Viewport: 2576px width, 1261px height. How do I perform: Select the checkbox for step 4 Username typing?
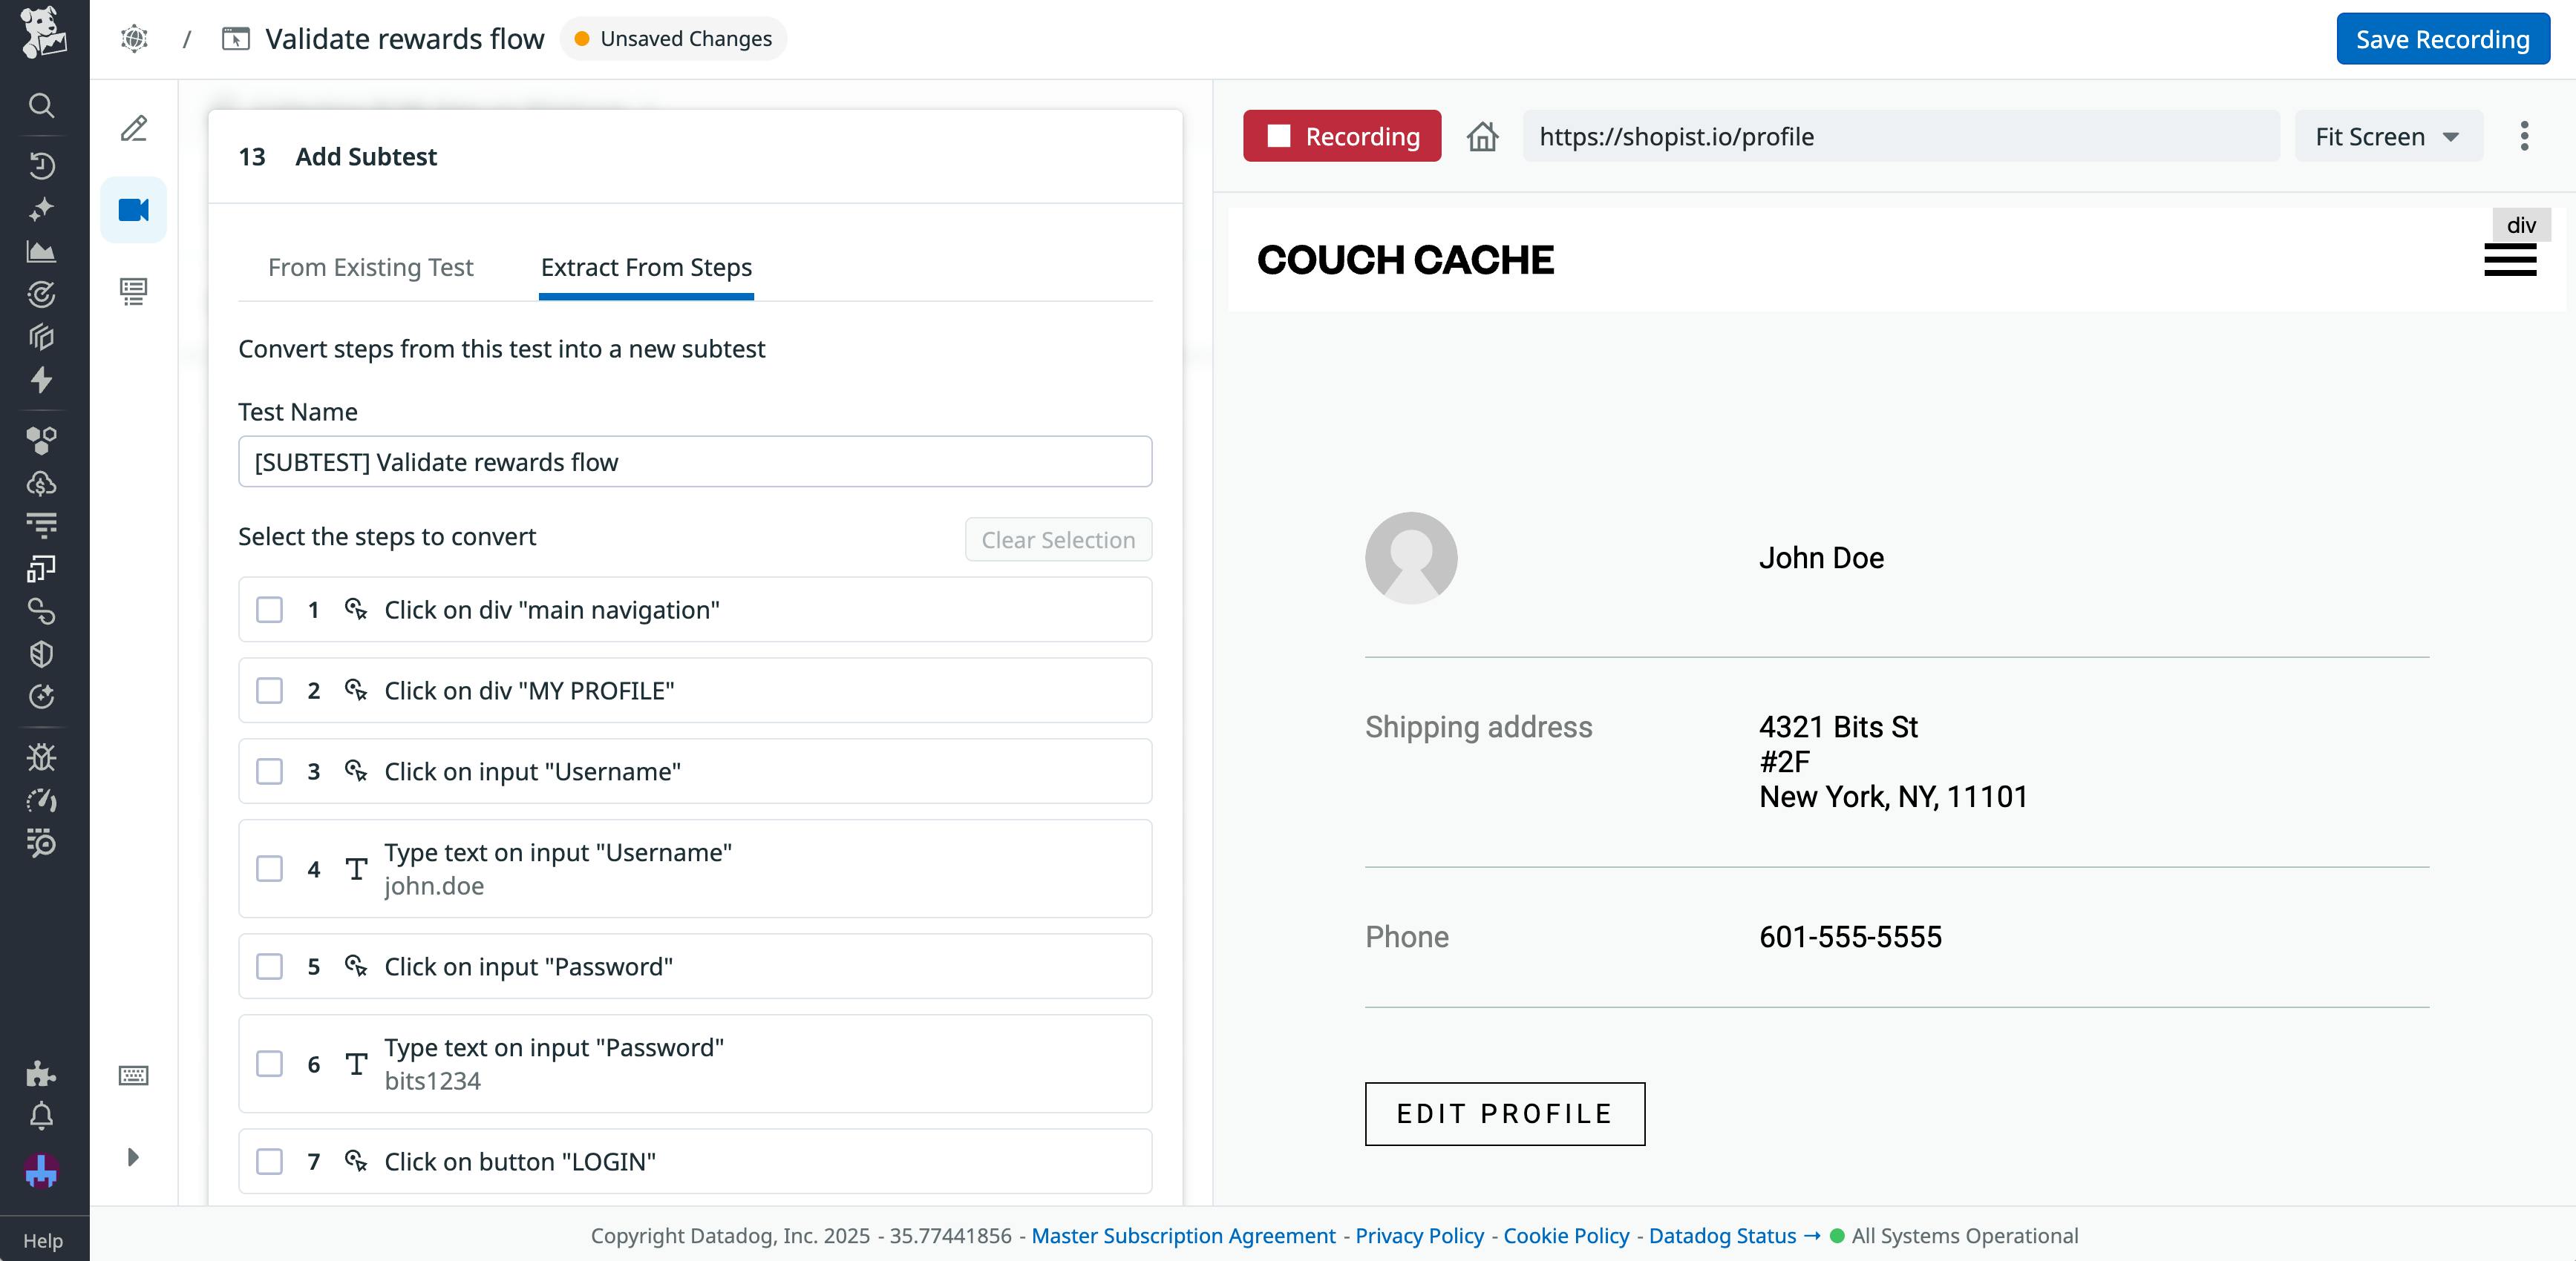tap(269, 869)
